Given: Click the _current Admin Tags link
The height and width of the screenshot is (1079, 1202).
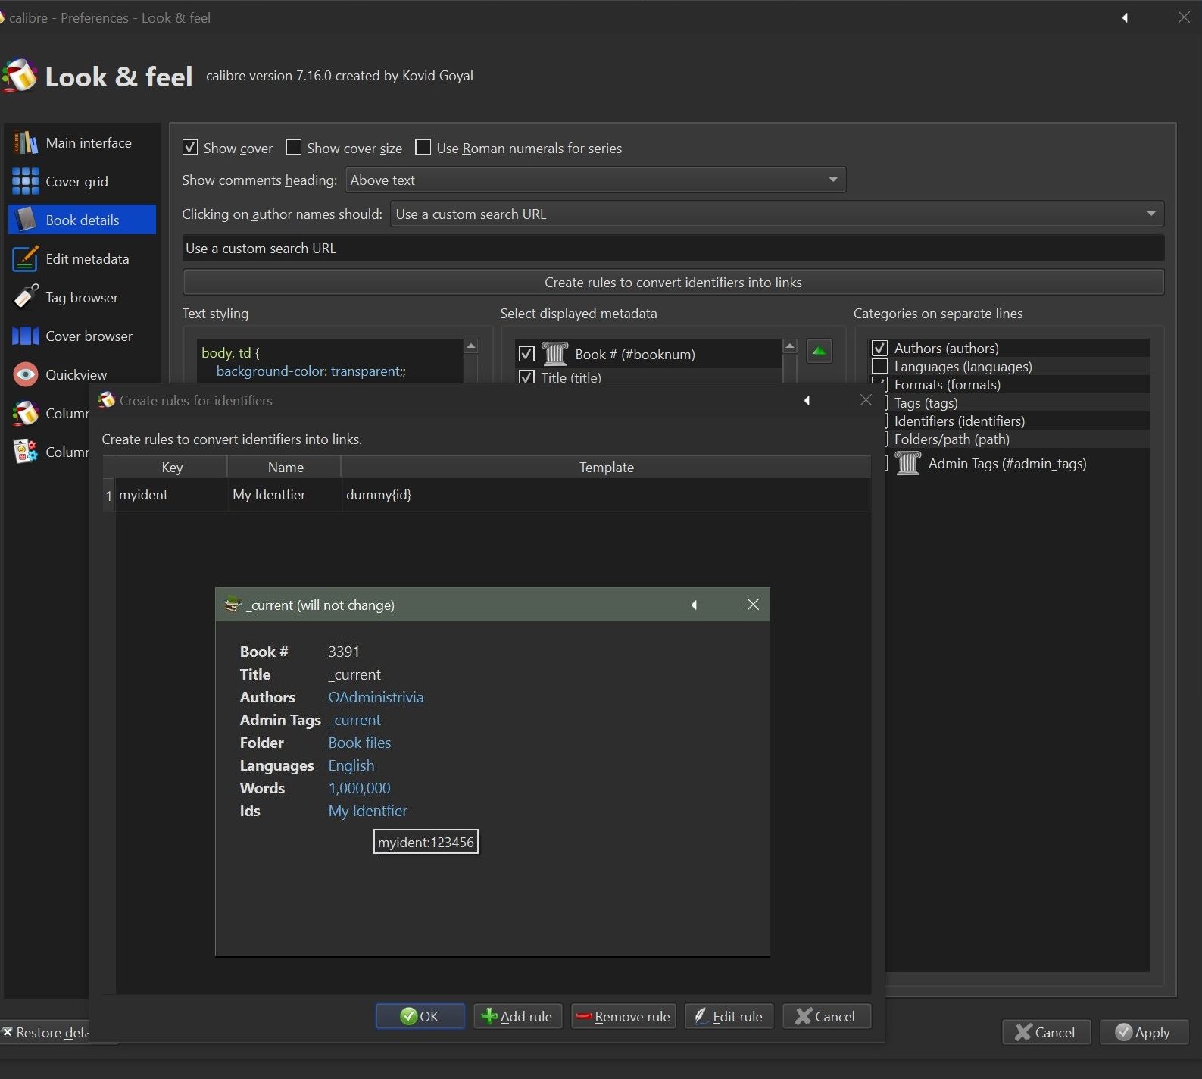Looking at the screenshot, I should click(354, 720).
